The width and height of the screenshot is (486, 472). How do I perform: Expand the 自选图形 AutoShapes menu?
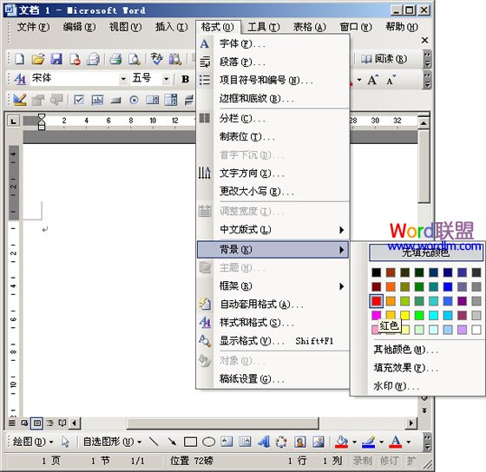112,442
